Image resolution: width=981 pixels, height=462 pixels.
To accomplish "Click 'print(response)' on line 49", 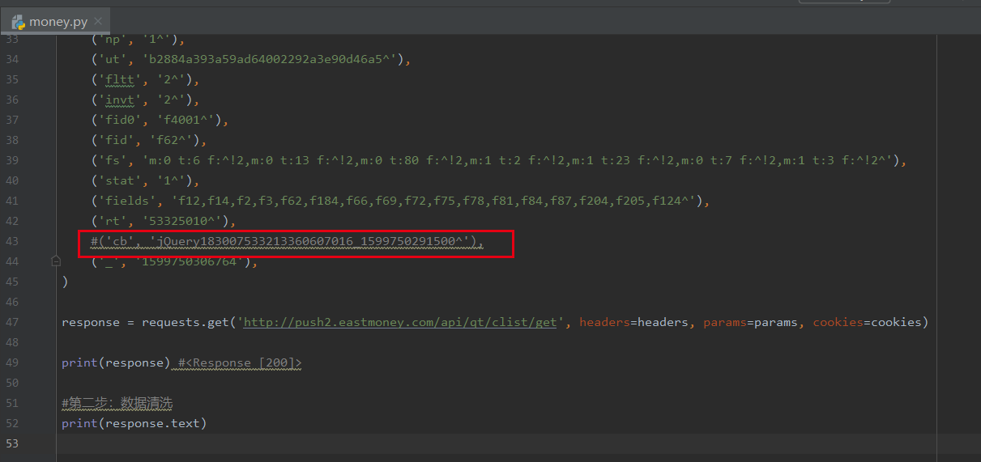I will 115,362.
